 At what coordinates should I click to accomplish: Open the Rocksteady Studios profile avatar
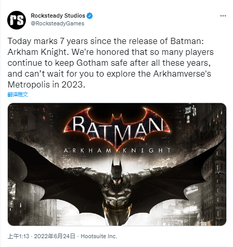click(17, 20)
